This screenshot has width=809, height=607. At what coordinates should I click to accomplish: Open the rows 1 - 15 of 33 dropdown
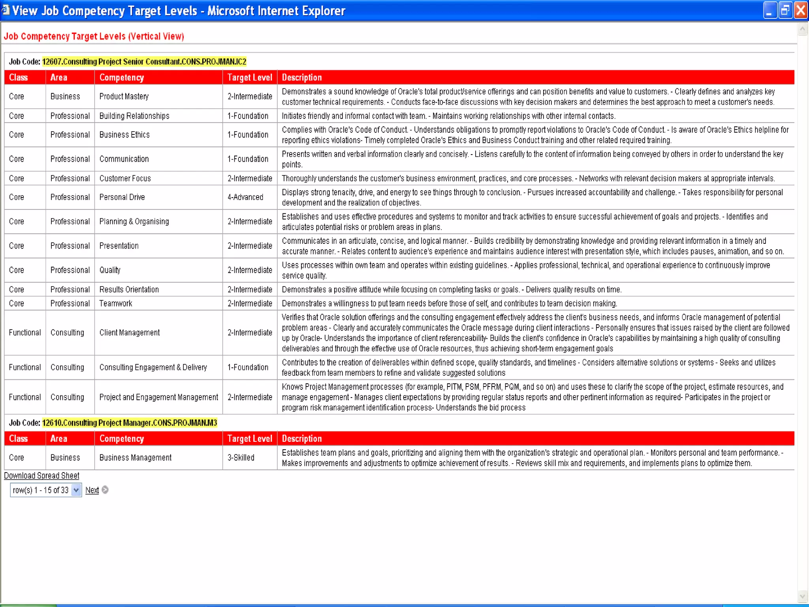pos(76,490)
